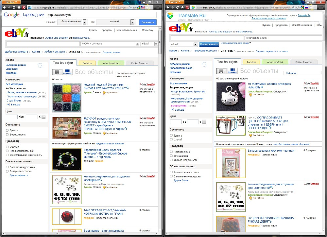Click Translate.Ru logo icon
The image size is (327, 237).
tap(170, 16)
